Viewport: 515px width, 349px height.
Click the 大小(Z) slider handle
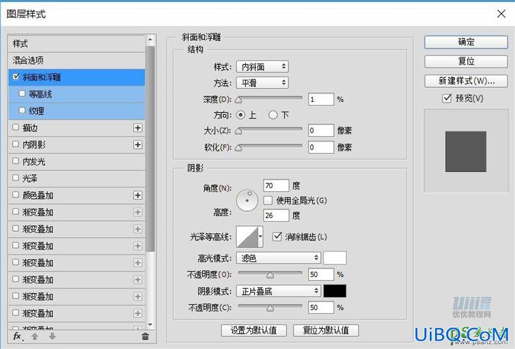(x=239, y=131)
